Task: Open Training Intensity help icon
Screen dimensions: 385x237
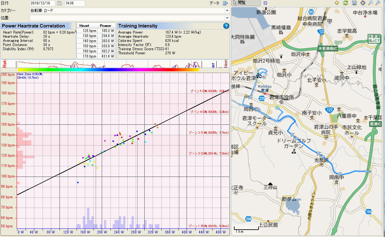Action: tap(226, 26)
